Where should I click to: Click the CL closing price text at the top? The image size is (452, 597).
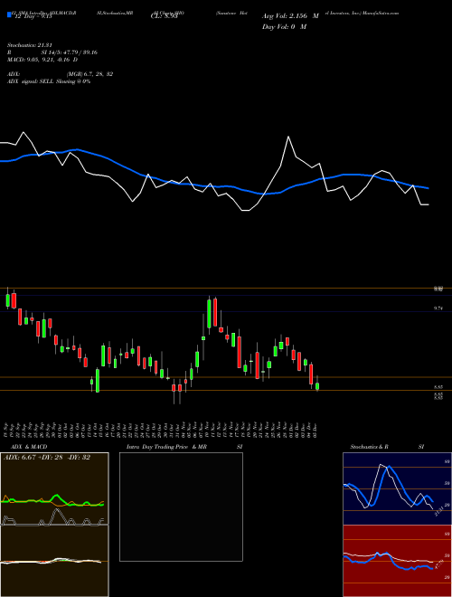[x=164, y=16]
